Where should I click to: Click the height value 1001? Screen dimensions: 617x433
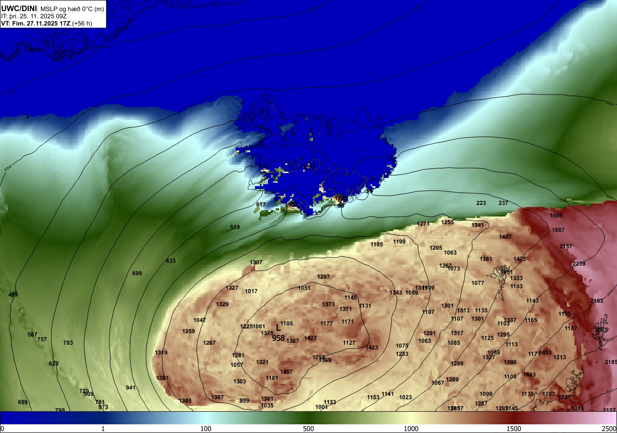322,407
